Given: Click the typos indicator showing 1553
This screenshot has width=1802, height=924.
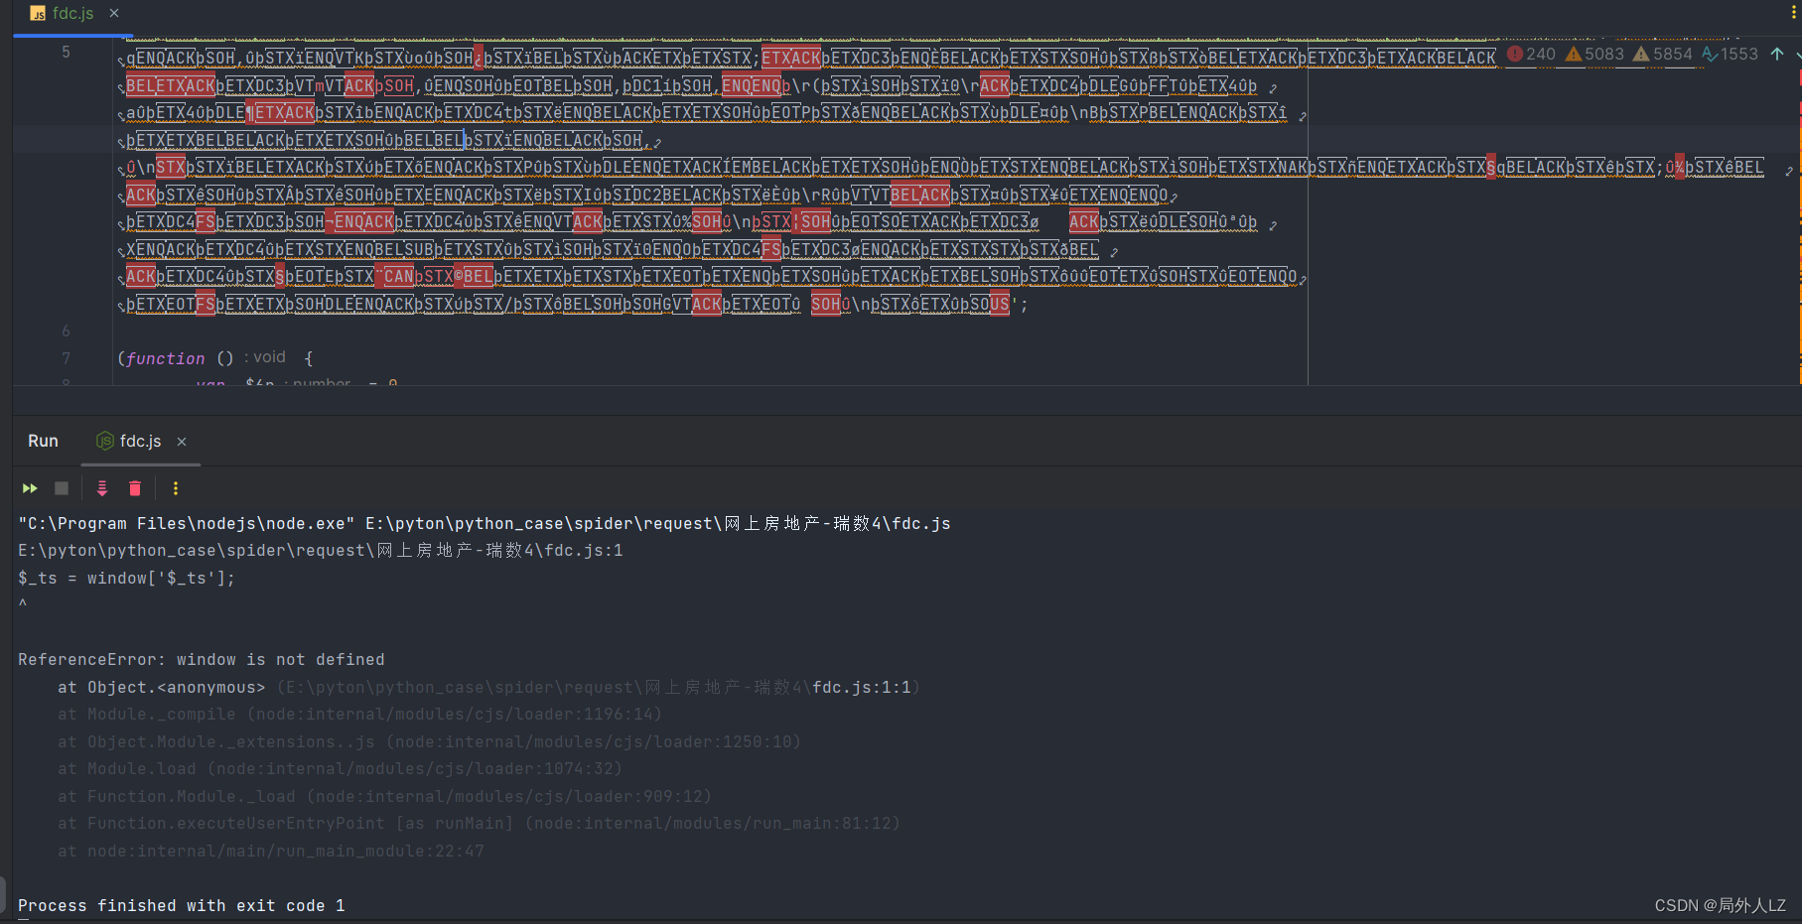Looking at the screenshot, I should point(1730,54).
